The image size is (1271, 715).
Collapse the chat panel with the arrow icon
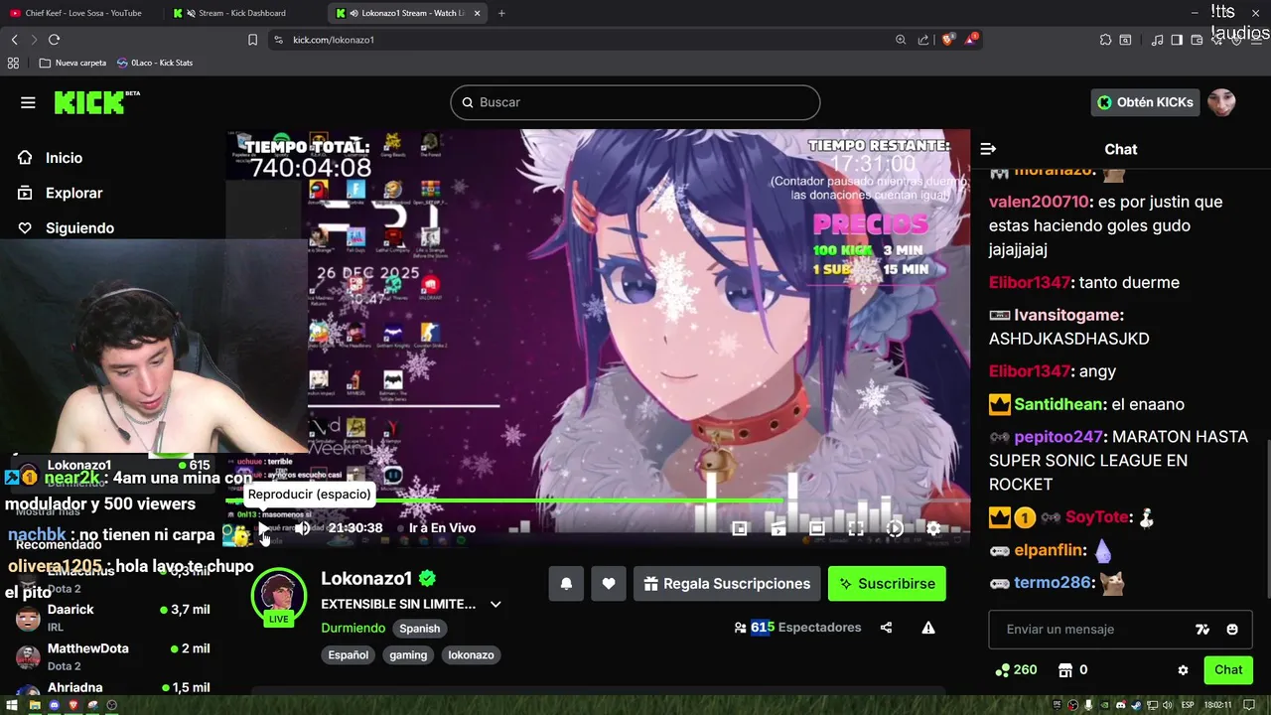click(x=988, y=149)
